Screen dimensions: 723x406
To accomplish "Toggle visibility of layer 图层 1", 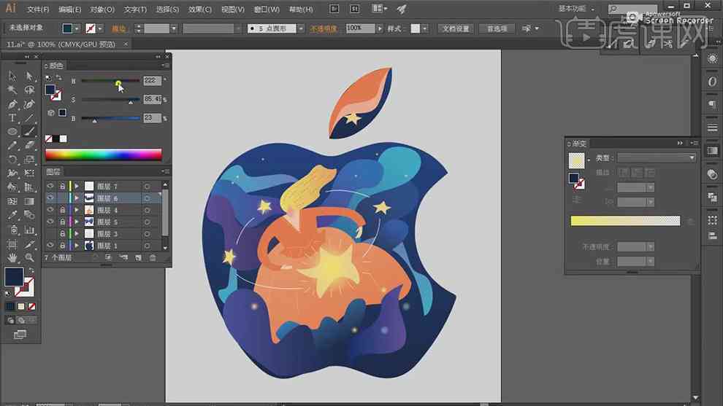I will [50, 246].
